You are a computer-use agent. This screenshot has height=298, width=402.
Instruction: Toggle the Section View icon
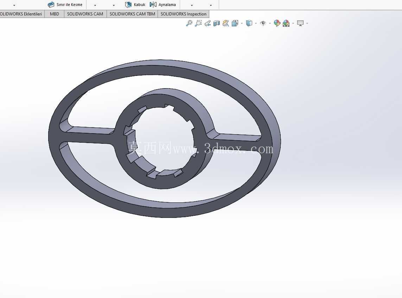[x=217, y=23]
